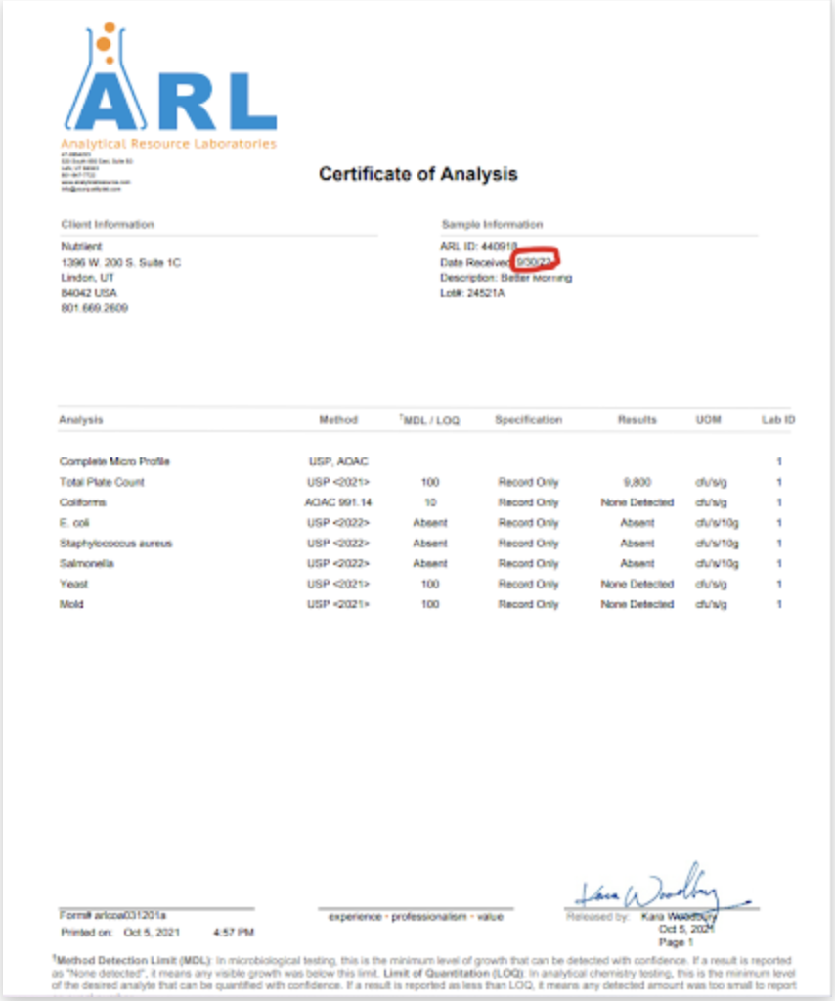Click 'USP <2022>' in the Salmonella row
Viewport: 835px width, 1001px height.
[x=338, y=563]
